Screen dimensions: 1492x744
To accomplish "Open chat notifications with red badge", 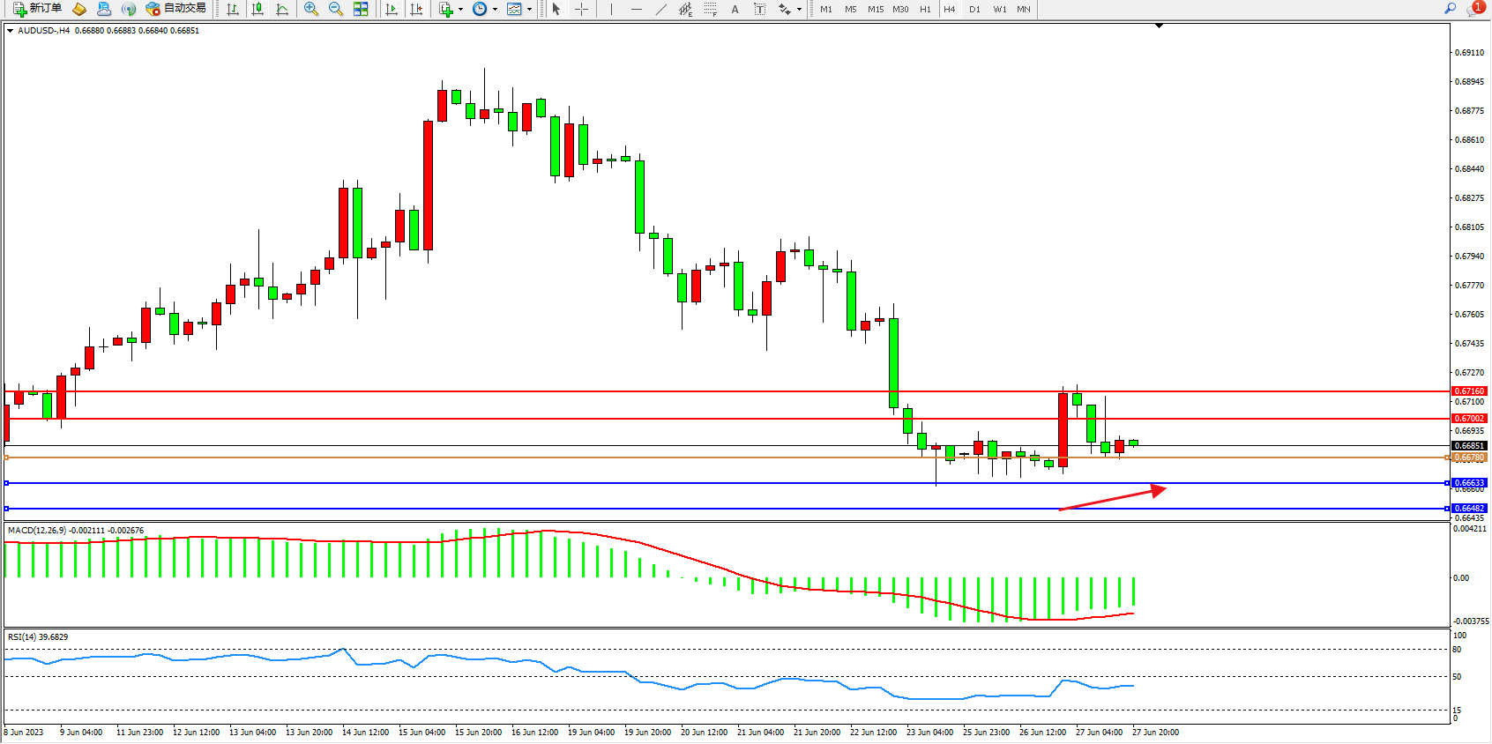I will click(1474, 9).
